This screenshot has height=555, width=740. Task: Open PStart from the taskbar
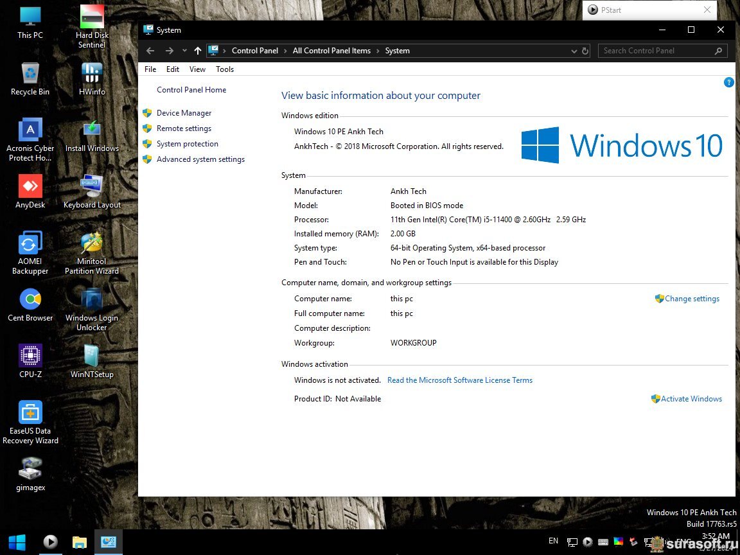point(50,542)
